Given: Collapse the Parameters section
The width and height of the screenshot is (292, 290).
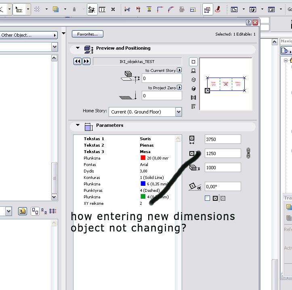Looking at the screenshot, I should click(x=78, y=125).
